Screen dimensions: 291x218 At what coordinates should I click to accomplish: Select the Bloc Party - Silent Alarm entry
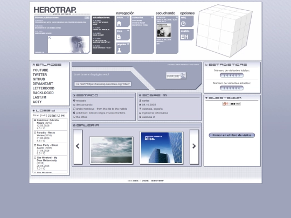coord(50,149)
